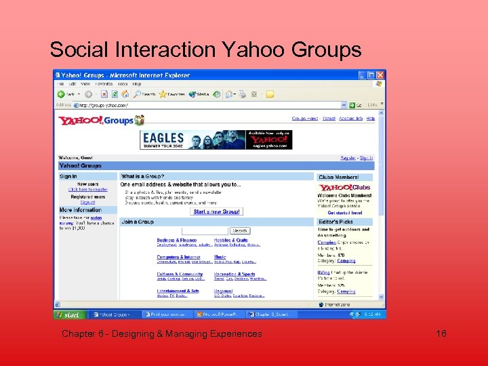The image size is (488, 366).
Task: Click the Eagles Summer Tour banner ad
Action: pyautogui.click(x=216, y=140)
